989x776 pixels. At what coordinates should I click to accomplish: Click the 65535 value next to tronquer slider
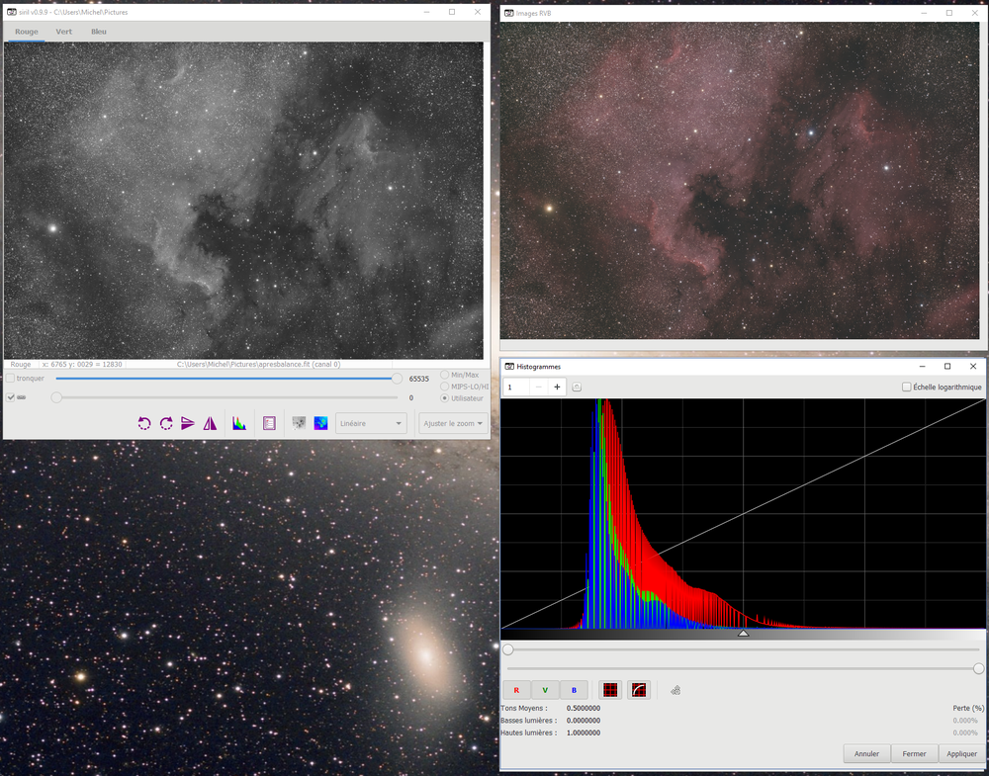[x=418, y=379]
